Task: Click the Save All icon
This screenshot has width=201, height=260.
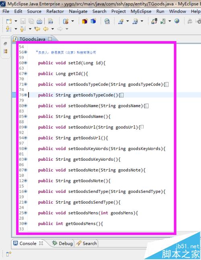Action: 31,21
